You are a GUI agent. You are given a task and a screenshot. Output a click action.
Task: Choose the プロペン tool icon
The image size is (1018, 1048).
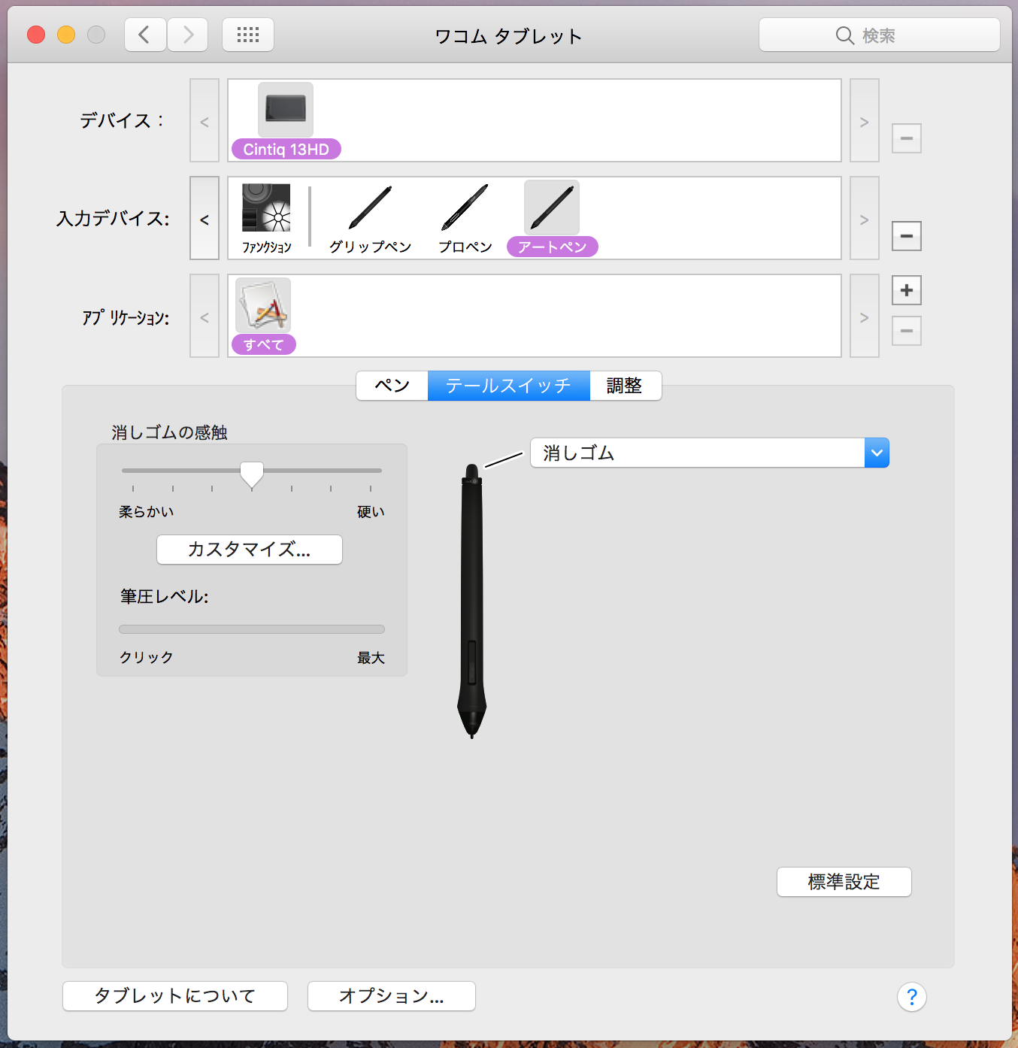pyautogui.click(x=465, y=207)
